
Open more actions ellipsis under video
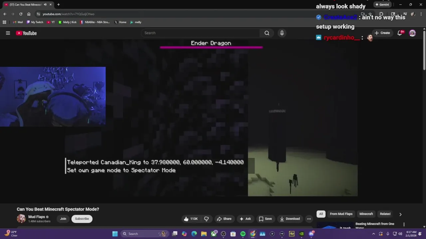coord(309,219)
